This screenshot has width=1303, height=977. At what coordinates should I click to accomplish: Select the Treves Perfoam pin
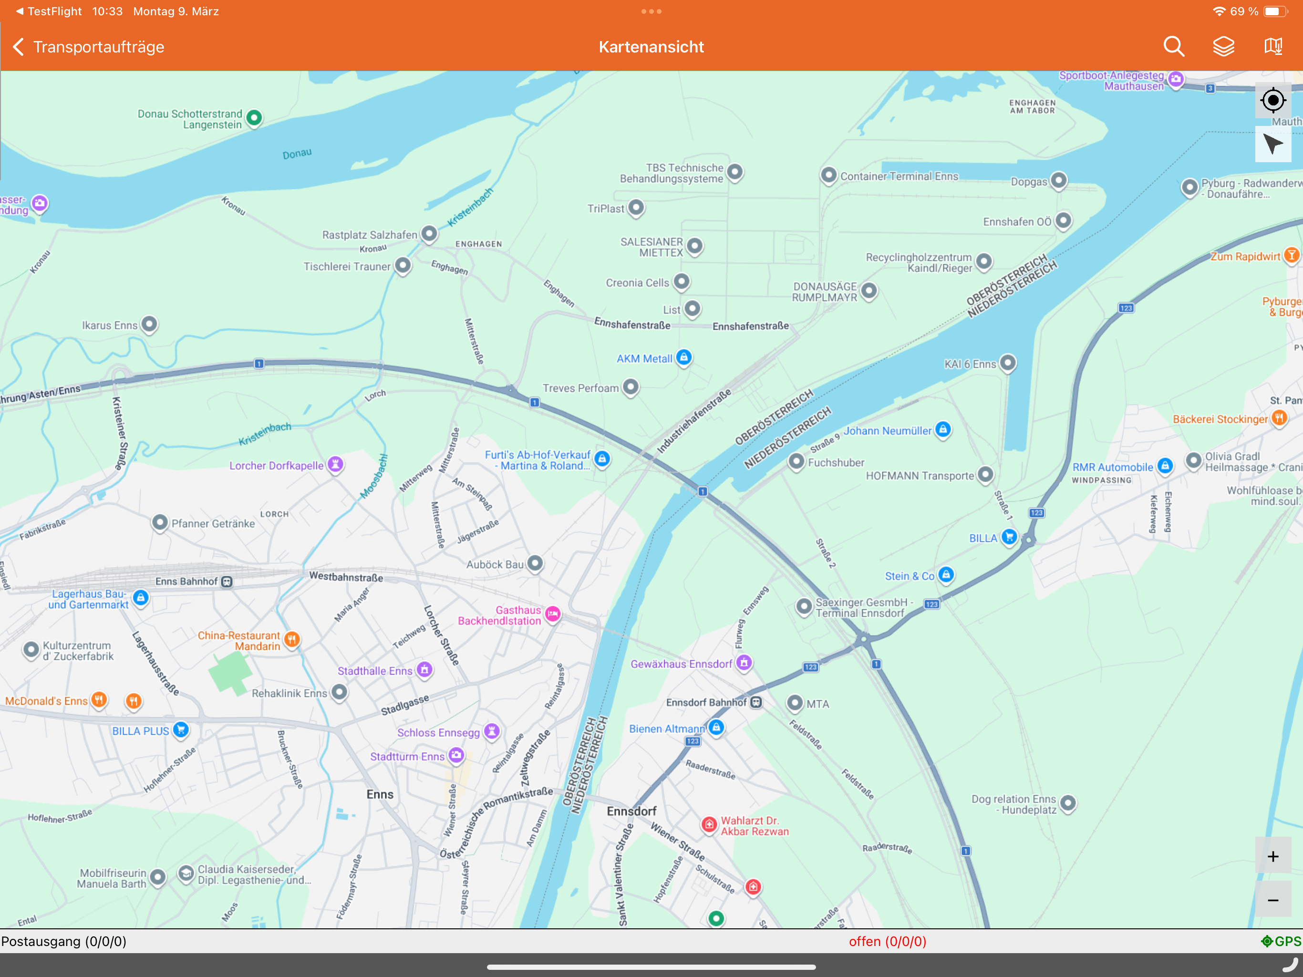point(631,387)
